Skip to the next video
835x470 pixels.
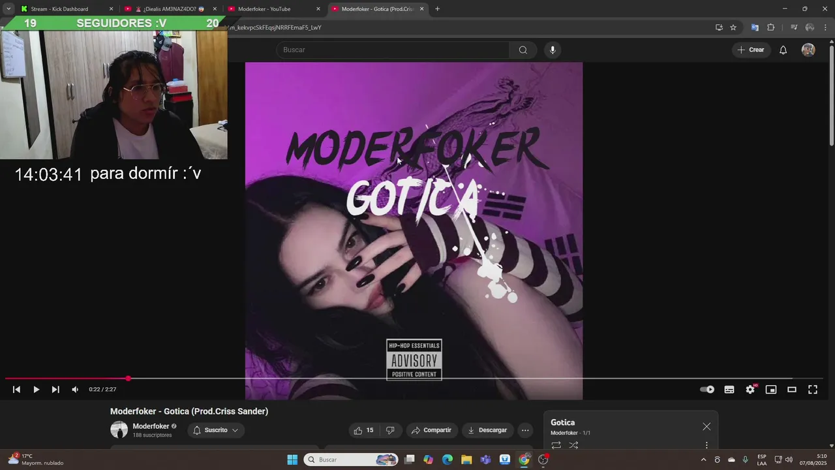coord(55,390)
